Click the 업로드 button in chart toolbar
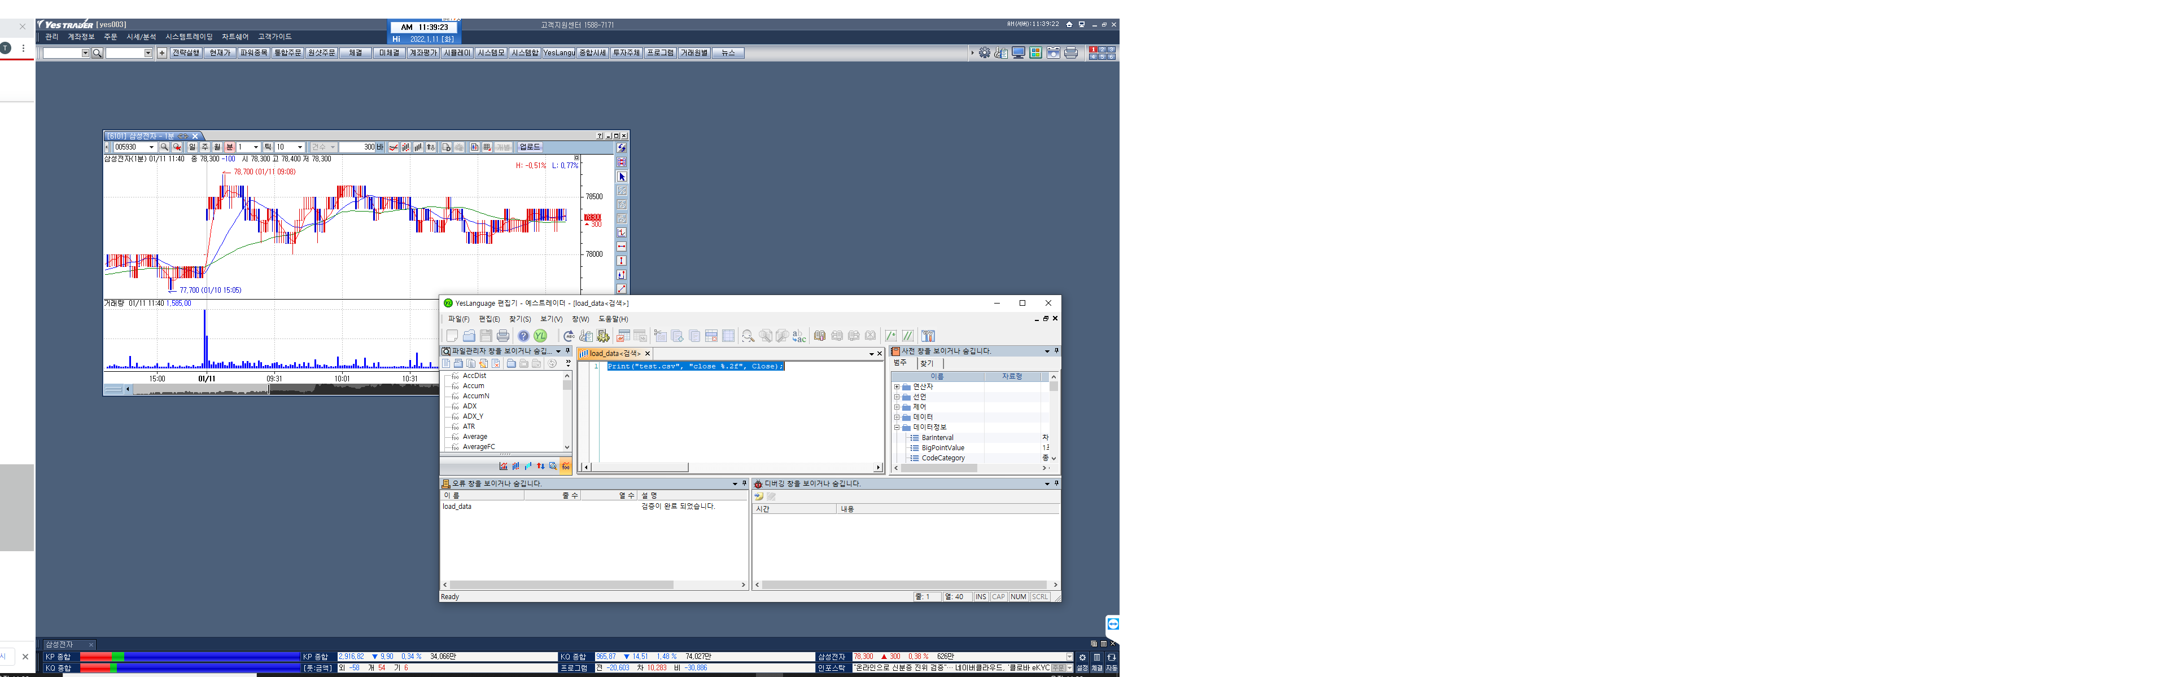This screenshot has width=2168, height=677. 530,147
